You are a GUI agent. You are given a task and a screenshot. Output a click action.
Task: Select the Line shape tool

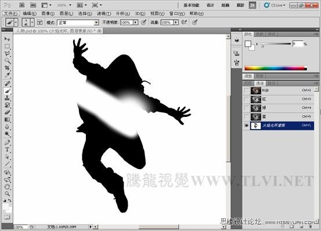click(7, 164)
